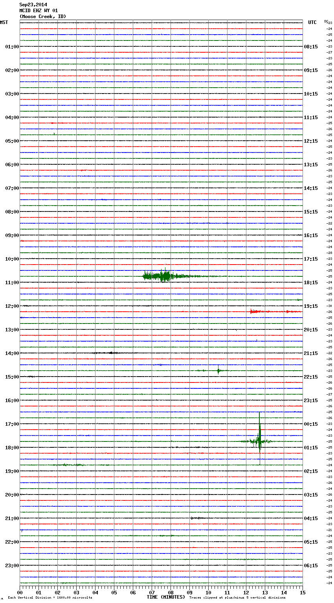Screen dimensions: 334x603
Task: Select the 08:00 MST time label
Action: point(12,212)
